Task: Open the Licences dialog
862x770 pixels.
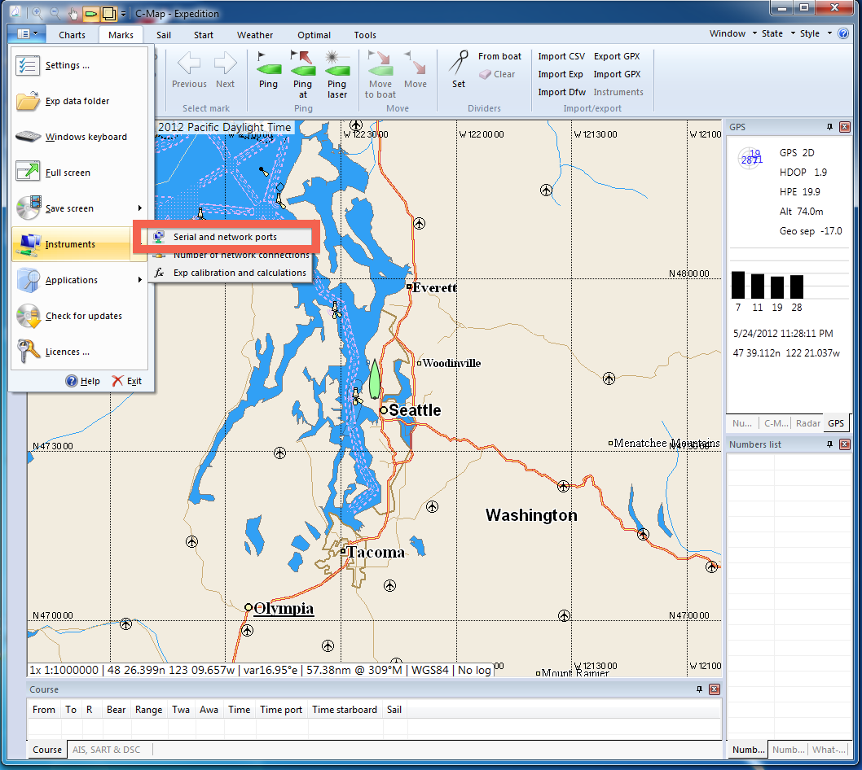Action: pyautogui.click(x=80, y=352)
